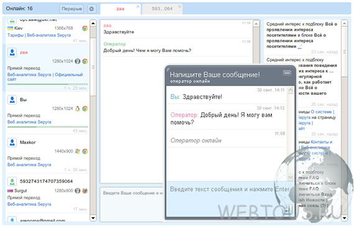The width and height of the screenshot is (354, 227).
Task: Click zaa's Здравствуйте message in operator chat
Action: coord(119,32)
